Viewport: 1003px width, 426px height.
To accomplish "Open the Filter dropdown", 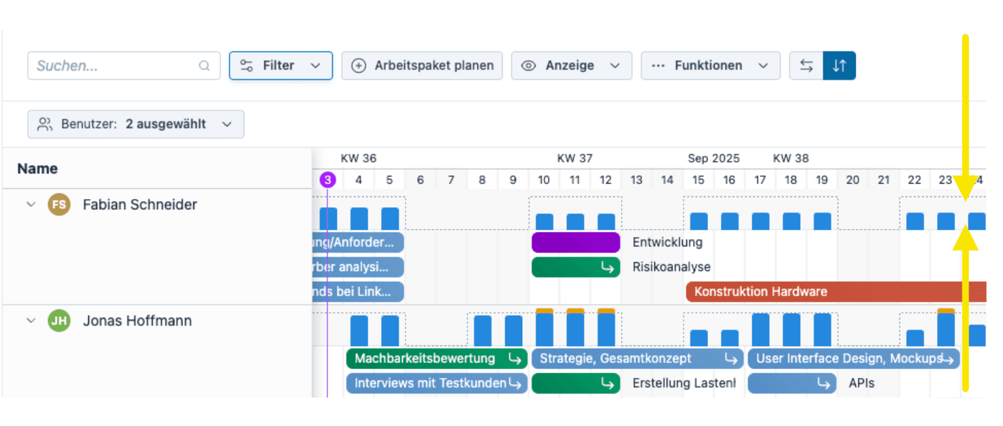I will coord(281,66).
